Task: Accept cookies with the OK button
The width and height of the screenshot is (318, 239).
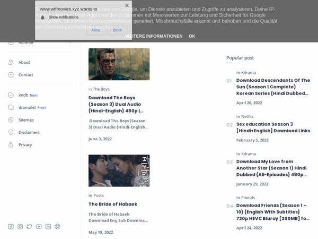Action: [192, 36]
